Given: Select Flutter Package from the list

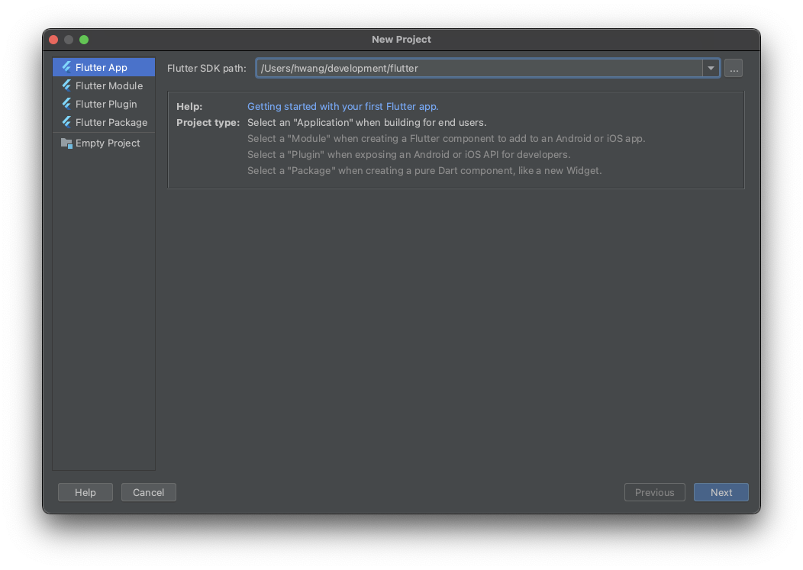Looking at the screenshot, I should pyautogui.click(x=104, y=122).
